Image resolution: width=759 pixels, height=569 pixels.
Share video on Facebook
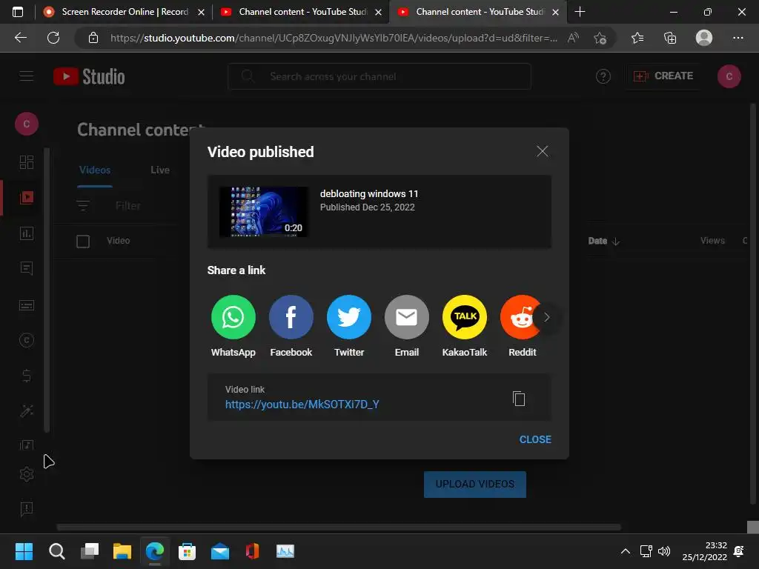tap(291, 317)
